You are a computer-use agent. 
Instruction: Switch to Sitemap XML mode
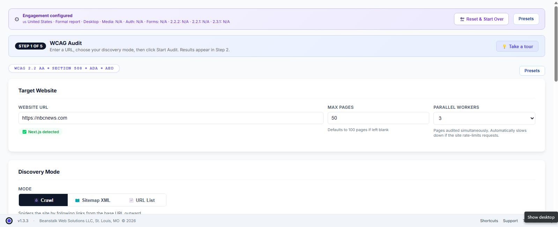coord(92,200)
